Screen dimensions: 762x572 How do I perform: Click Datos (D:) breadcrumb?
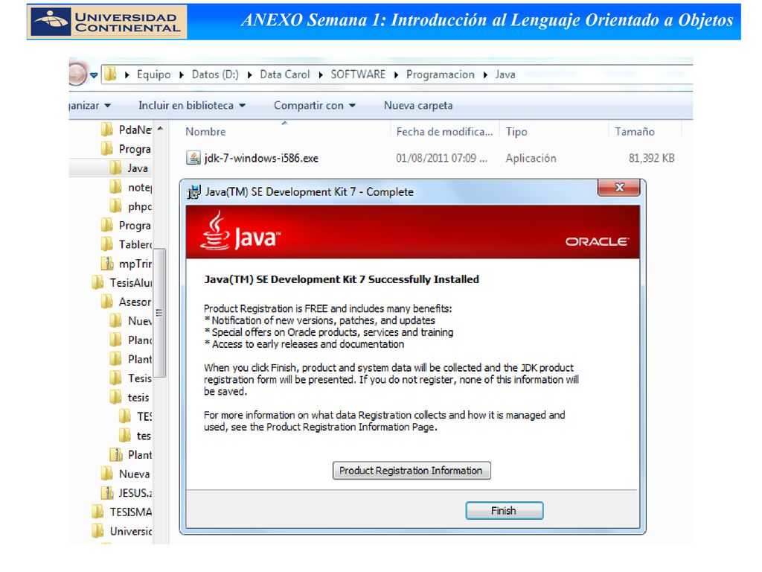click(x=215, y=74)
